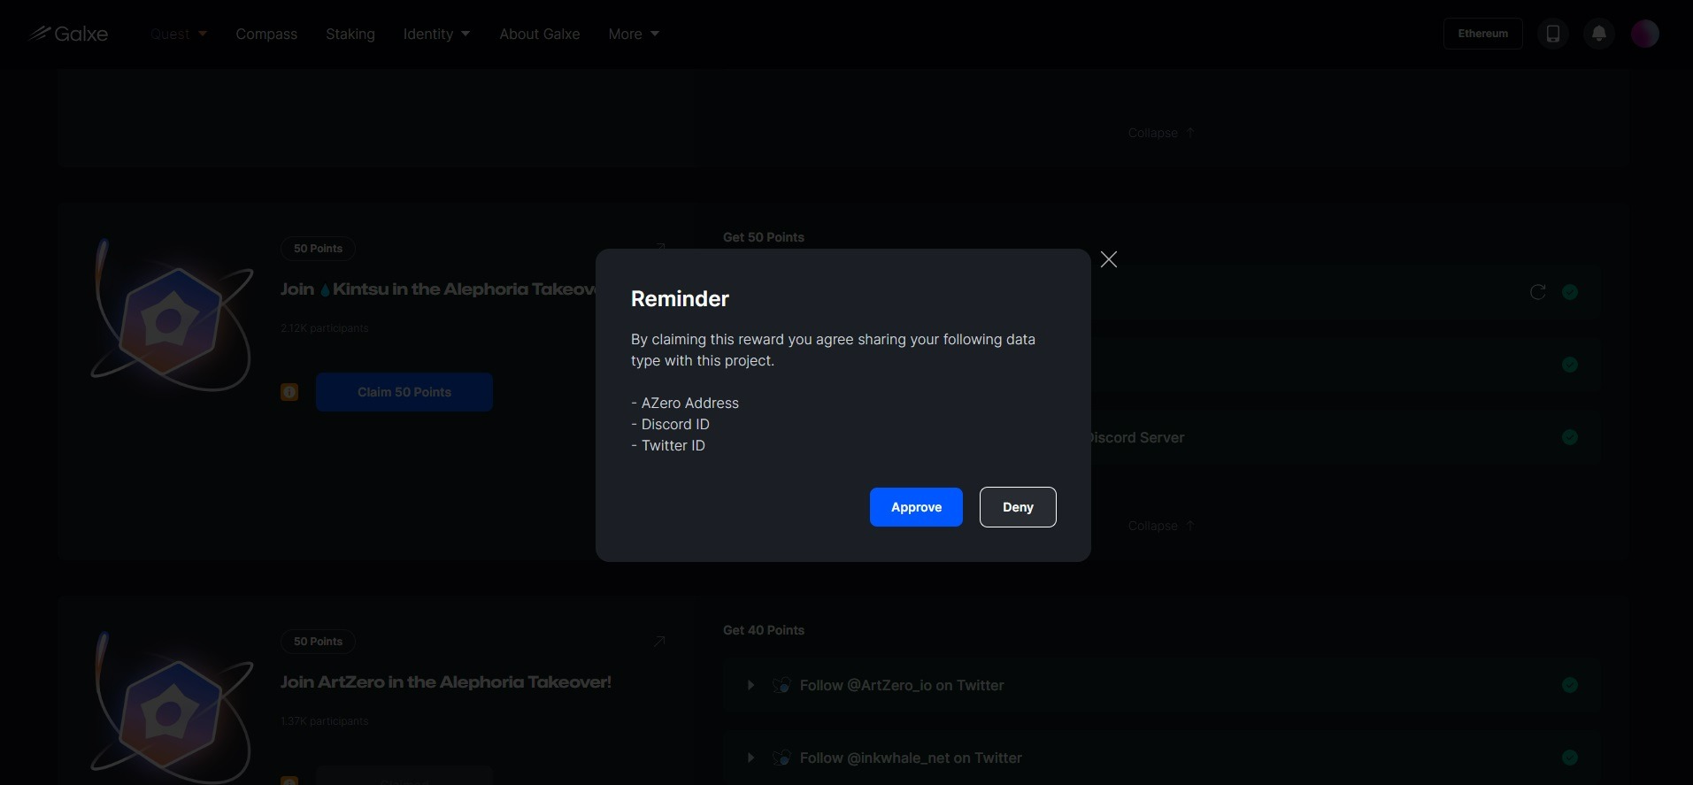The width and height of the screenshot is (1693, 785).
Task: Click the Galxe logo
Action: click(x=68, y=34)
